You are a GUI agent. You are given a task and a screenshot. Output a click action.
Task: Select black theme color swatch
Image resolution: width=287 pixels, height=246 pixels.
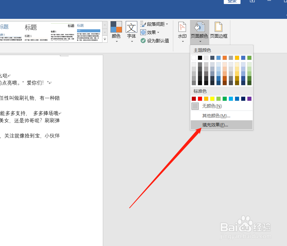pos(200,58)
